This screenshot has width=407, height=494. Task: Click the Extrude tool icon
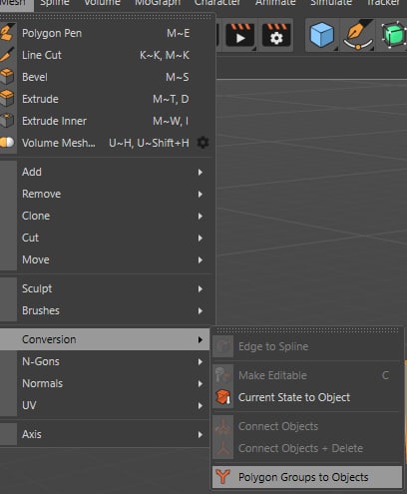point(7,99)
